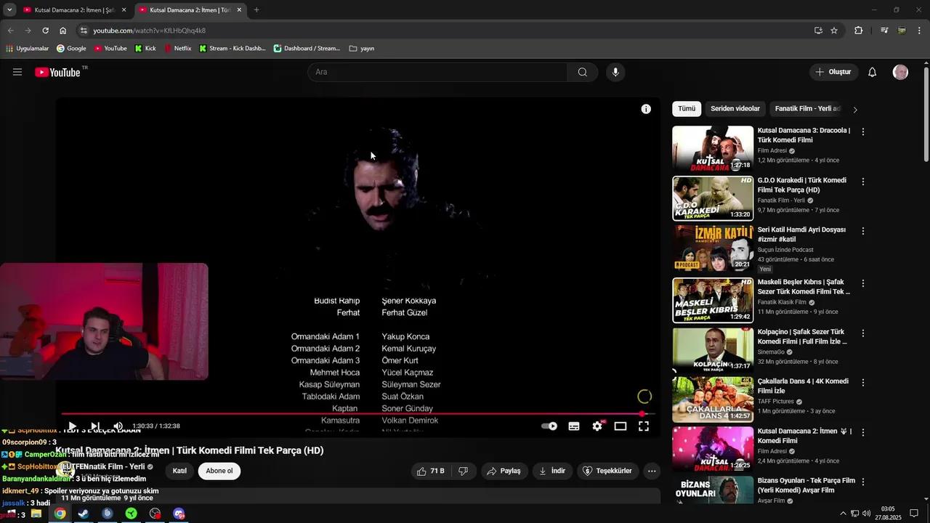
Task: Open Chrome three-dot menu
Action: tap(919, 31)
